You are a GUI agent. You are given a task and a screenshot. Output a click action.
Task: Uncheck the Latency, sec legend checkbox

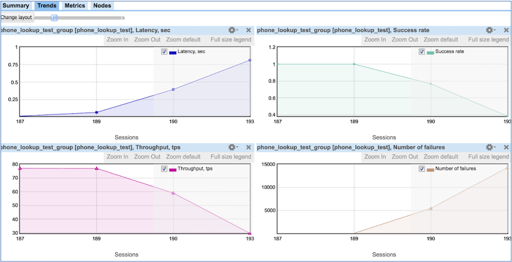click(164, 52)
